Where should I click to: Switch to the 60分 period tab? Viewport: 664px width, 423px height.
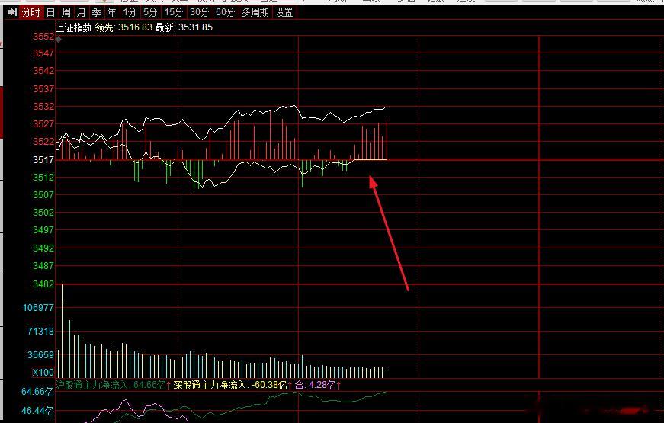pos(226,12)
